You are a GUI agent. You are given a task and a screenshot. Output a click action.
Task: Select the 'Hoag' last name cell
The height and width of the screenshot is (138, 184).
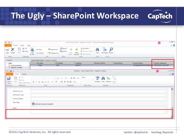45,65
